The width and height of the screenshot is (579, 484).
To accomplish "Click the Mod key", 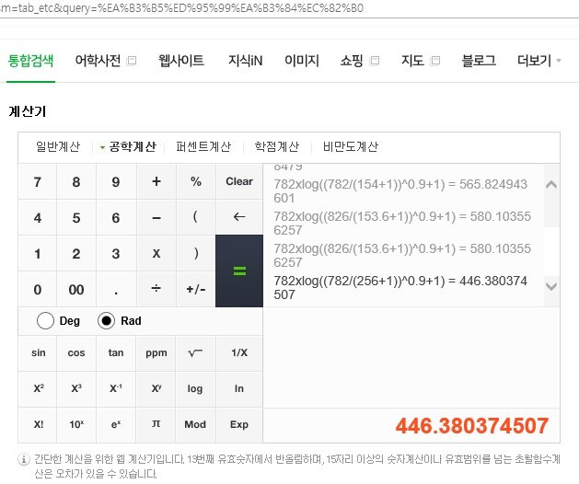I will (x=195, y=424).
